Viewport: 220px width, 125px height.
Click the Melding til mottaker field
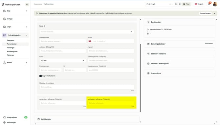coord(87,87)
